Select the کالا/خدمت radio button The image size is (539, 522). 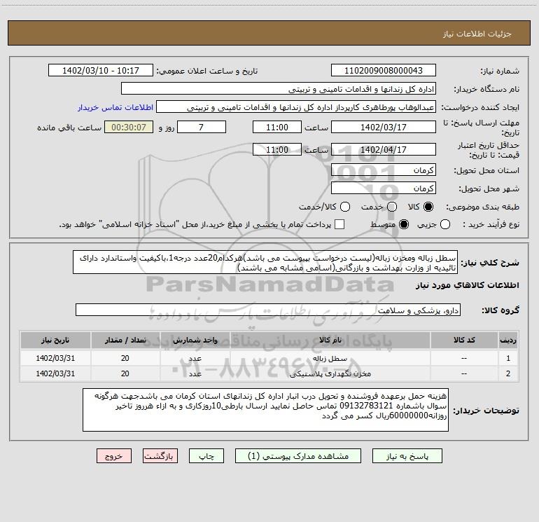point(345,207)
